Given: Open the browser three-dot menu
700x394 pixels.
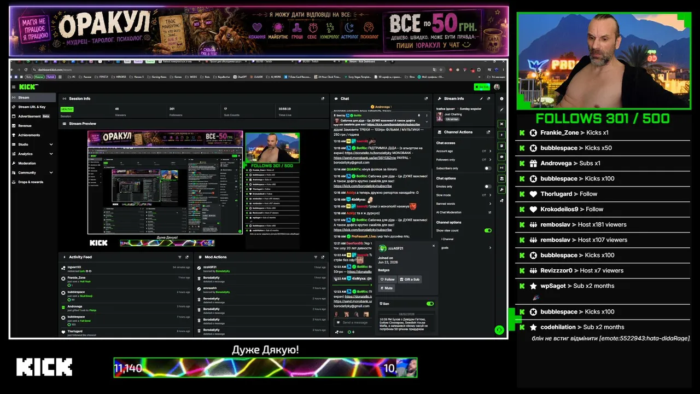Looking at the screenshot, I should coord(504,69).
